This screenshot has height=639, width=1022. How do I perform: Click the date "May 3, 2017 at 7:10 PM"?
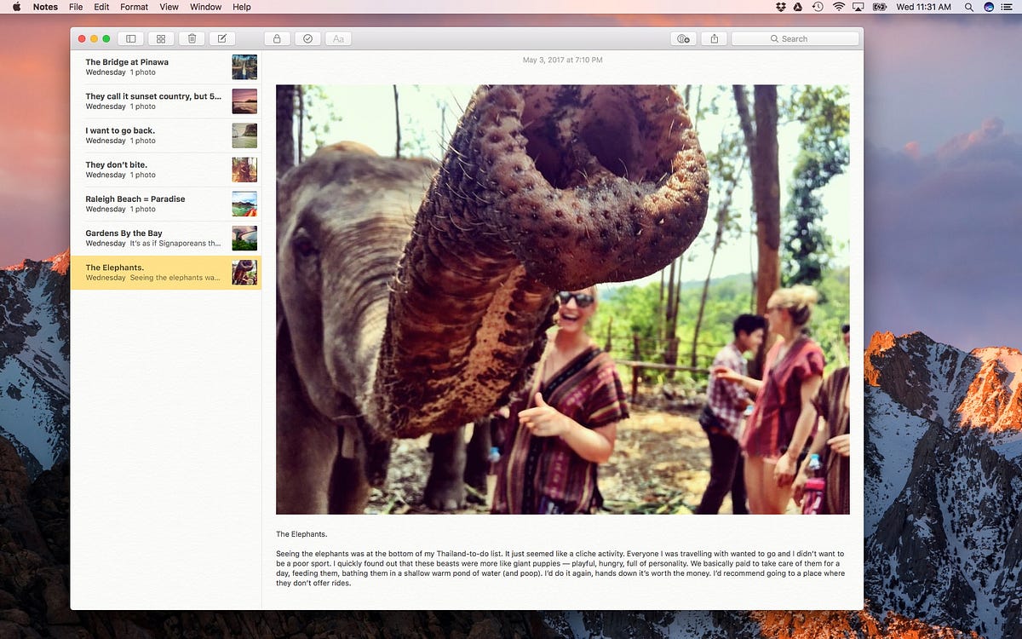point(562,60)
